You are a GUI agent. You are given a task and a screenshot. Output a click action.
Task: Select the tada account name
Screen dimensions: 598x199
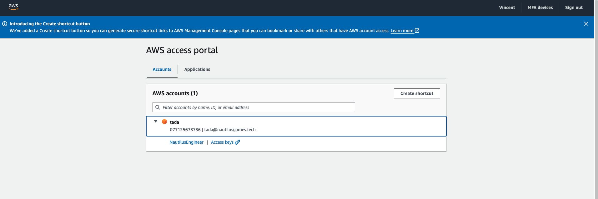tap(174, 122)
